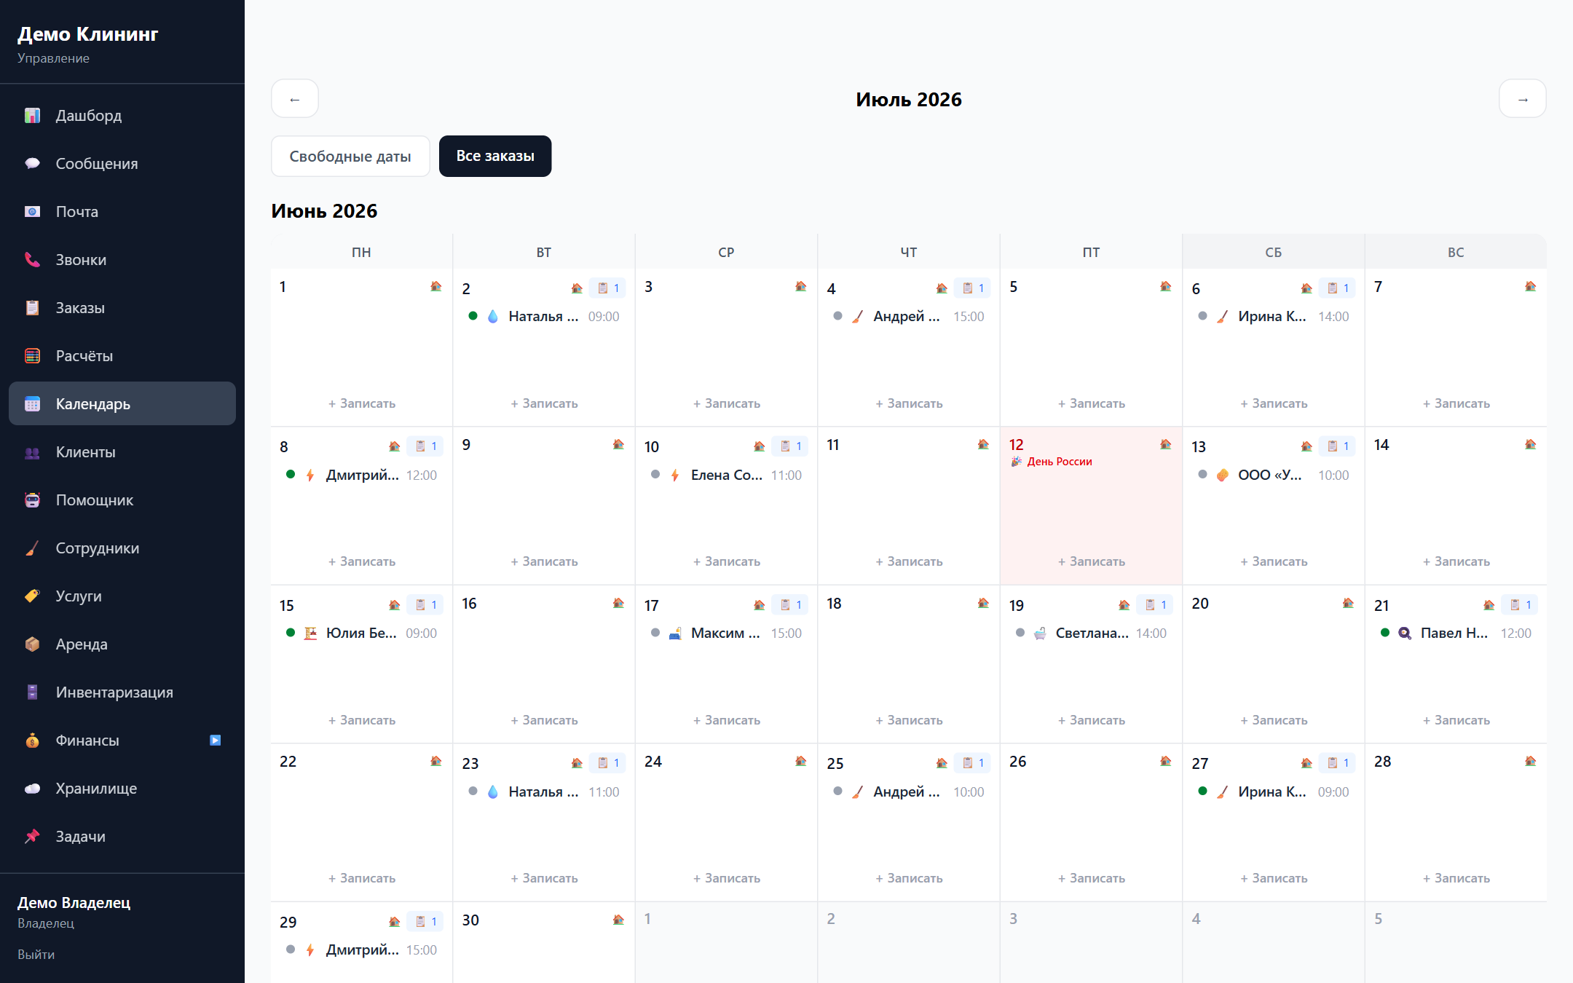Click the order count badge on June 13
Image resolution: width=1573 pixels, height=983 pixels.
click(x=1338, y=446)
